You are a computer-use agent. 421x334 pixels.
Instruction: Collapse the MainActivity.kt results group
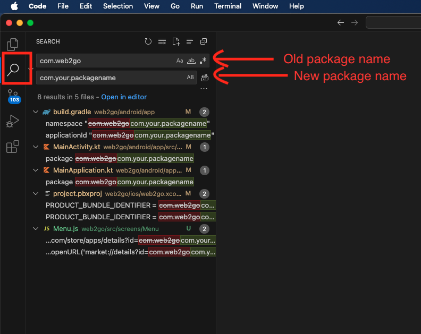click(36, 147)
